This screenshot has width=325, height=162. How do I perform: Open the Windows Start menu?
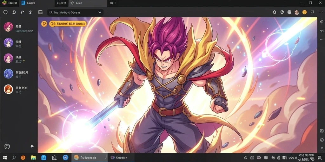coord(5,158)
